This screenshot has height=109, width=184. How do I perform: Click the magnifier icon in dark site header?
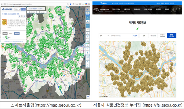click(x=176, y=9)
